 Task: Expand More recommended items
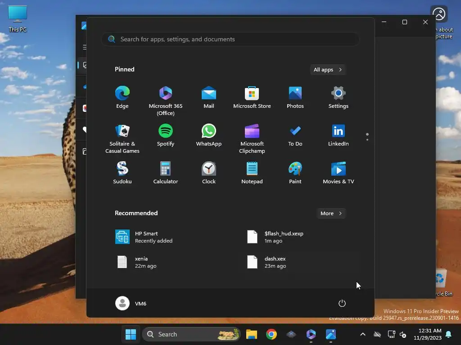[x=331, y=213]
